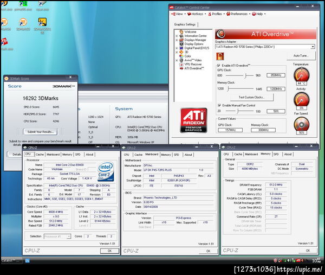Click the Graphics Settings tab
The image size is (325, 275).
point(185,24)
